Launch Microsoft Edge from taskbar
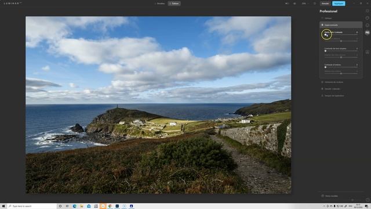 (75, 206)
